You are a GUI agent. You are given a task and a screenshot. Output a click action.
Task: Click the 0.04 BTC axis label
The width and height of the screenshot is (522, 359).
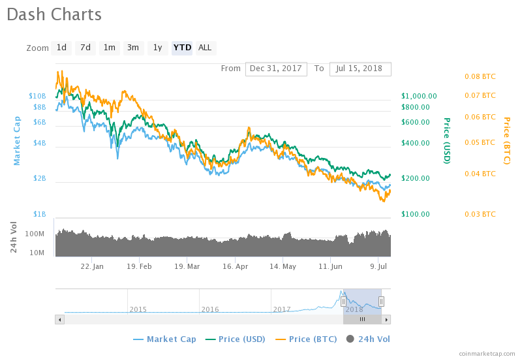480,174
